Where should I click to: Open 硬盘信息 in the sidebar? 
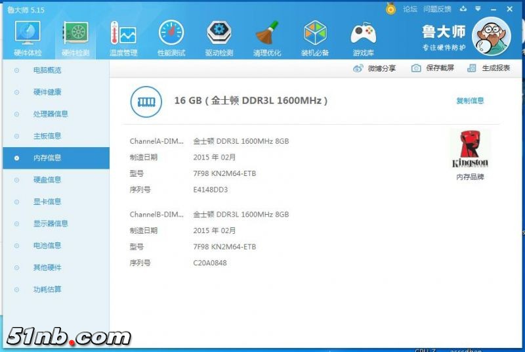pos(47,179)
